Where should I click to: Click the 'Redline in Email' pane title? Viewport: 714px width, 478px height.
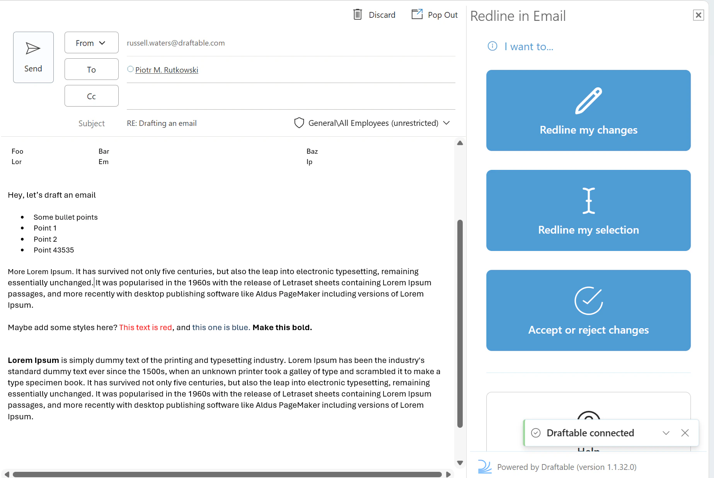pyautogui.click(x=518, y=16)
